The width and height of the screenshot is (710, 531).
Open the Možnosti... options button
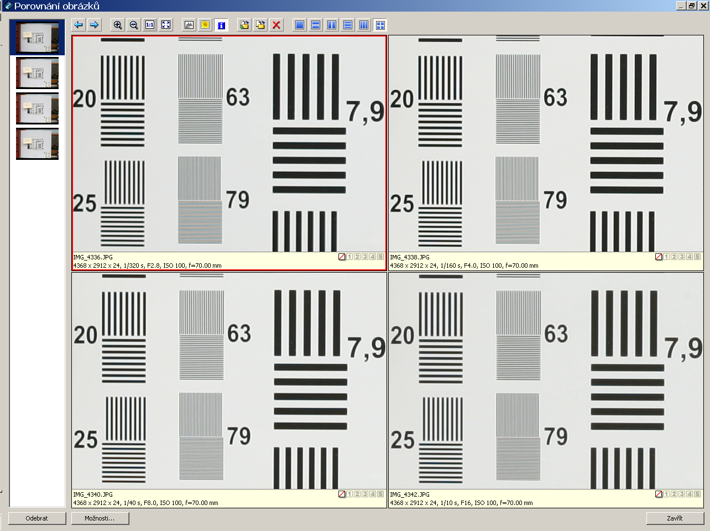point(100,518)
